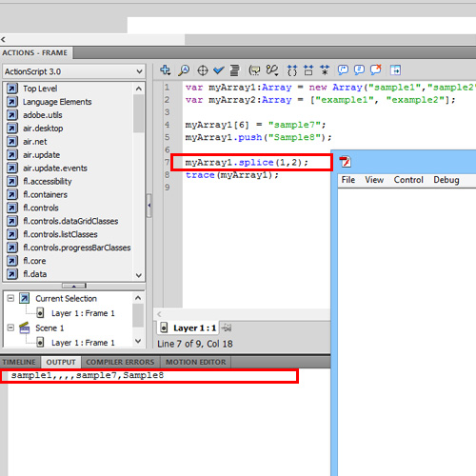Screen dimensions: 476x476
Task: Select air.update.events package entry
Action: point(55,169)
